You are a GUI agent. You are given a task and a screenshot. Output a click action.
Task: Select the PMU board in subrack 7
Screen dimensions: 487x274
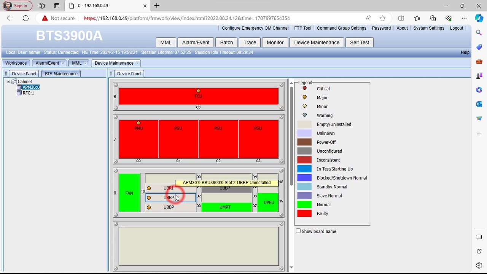[138, 139]
